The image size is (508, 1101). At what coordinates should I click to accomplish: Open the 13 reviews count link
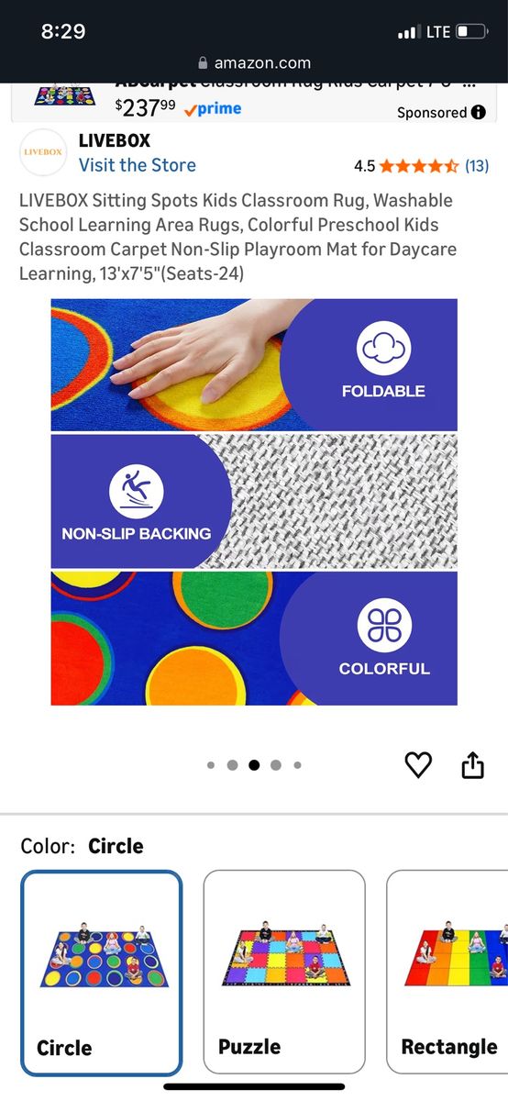pos(477,166)
